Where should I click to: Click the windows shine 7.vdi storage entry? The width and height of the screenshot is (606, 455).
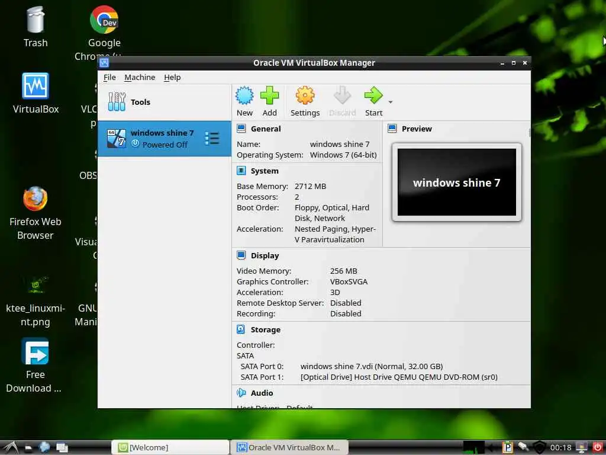click(372, 366)
